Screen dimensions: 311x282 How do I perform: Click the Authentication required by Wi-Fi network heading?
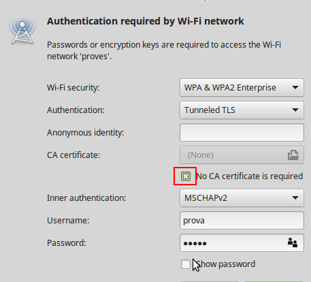point(146,21)
